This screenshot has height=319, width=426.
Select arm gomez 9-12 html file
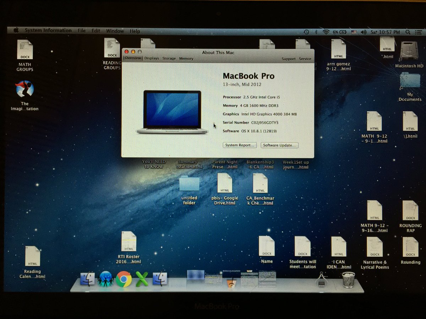339,49
